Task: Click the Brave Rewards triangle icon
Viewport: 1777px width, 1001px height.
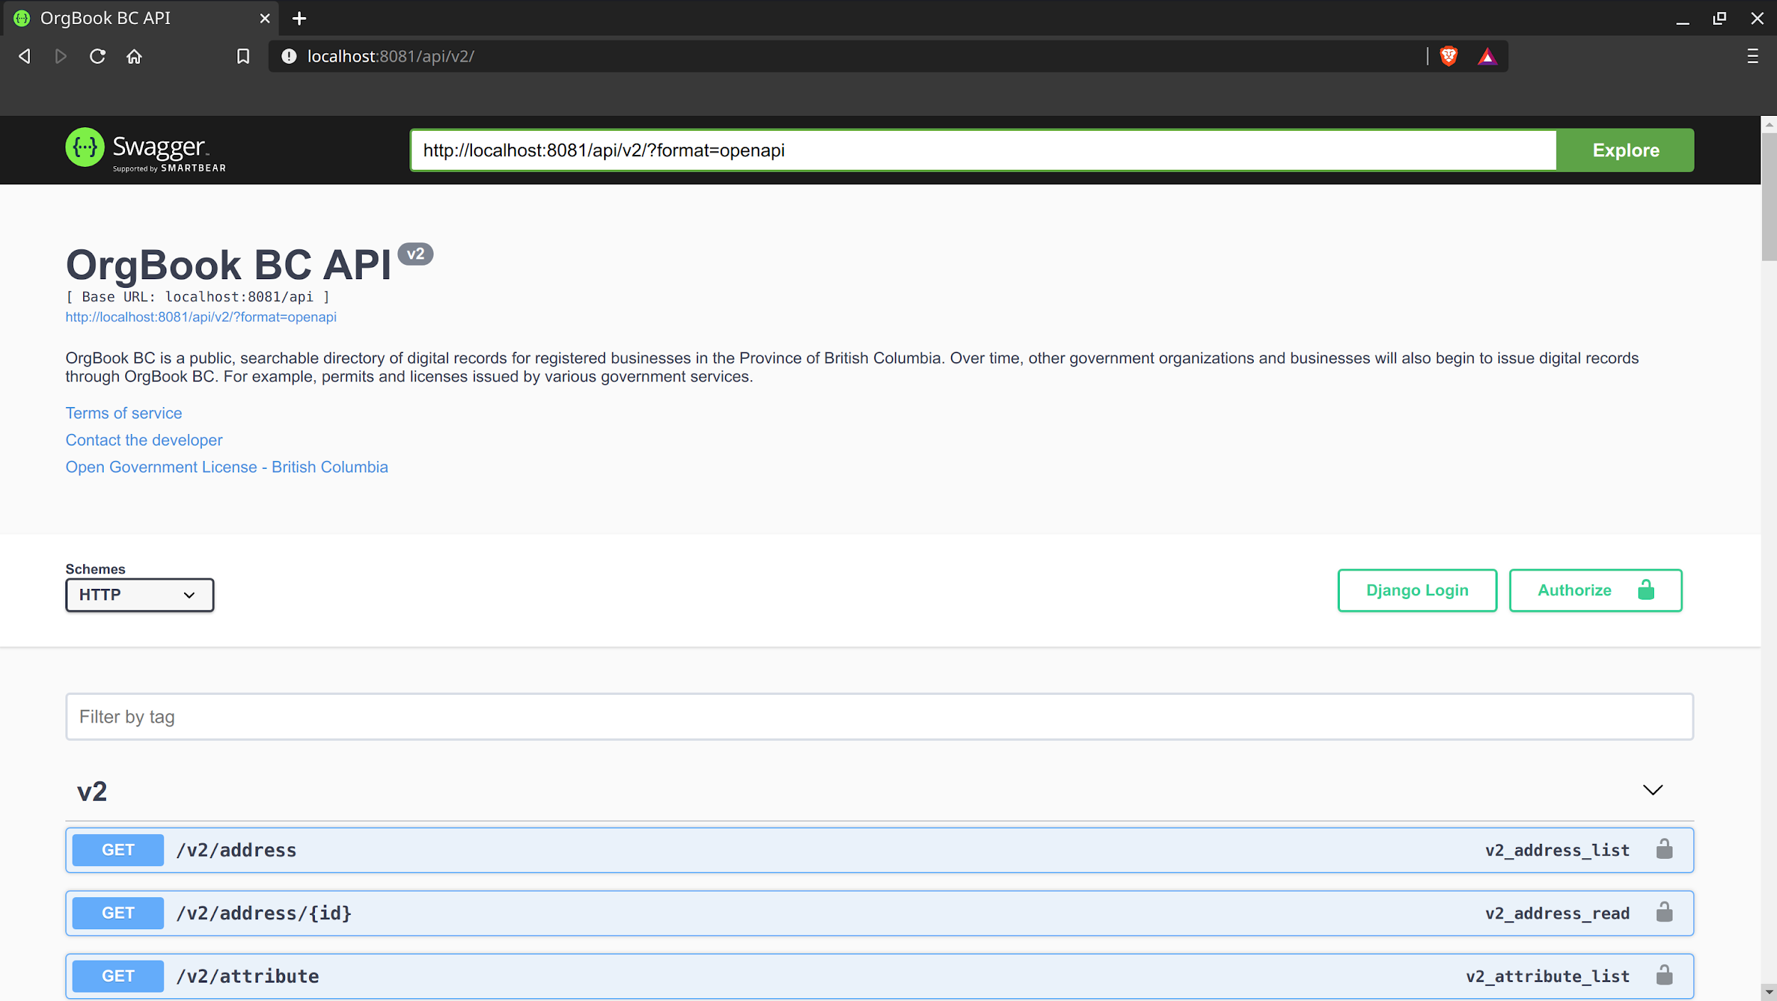Action: point(1487,56)
